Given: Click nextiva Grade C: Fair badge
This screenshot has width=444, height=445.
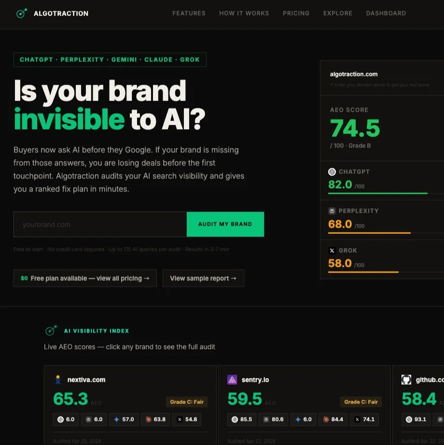Looking at the screenshot, I should (x=187, y=402).
